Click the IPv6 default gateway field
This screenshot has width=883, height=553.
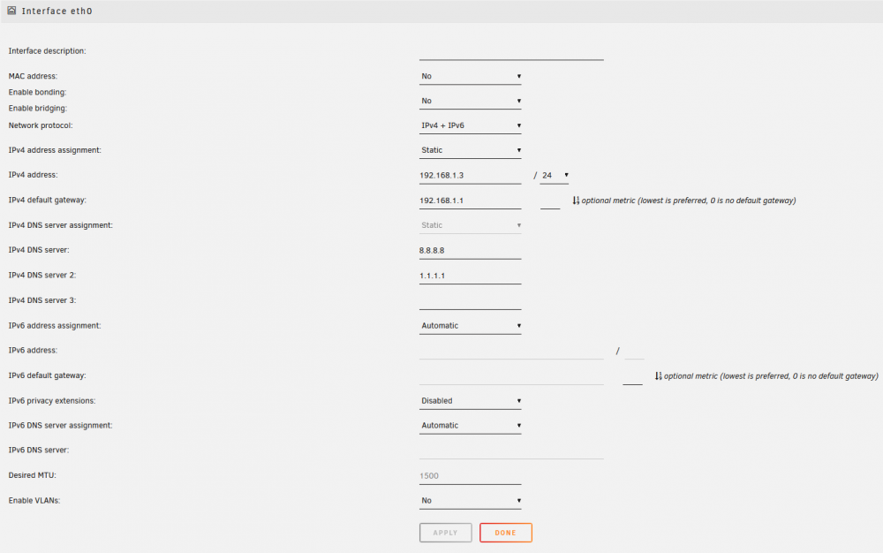[x=511, y=376]
